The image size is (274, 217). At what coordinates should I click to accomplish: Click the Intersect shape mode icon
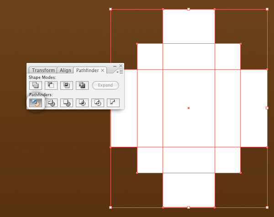pos(67,85)
